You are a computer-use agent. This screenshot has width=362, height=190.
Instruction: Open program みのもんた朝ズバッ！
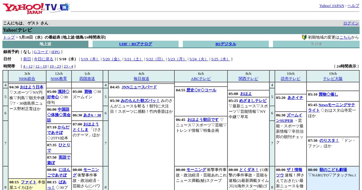(140, 101)
